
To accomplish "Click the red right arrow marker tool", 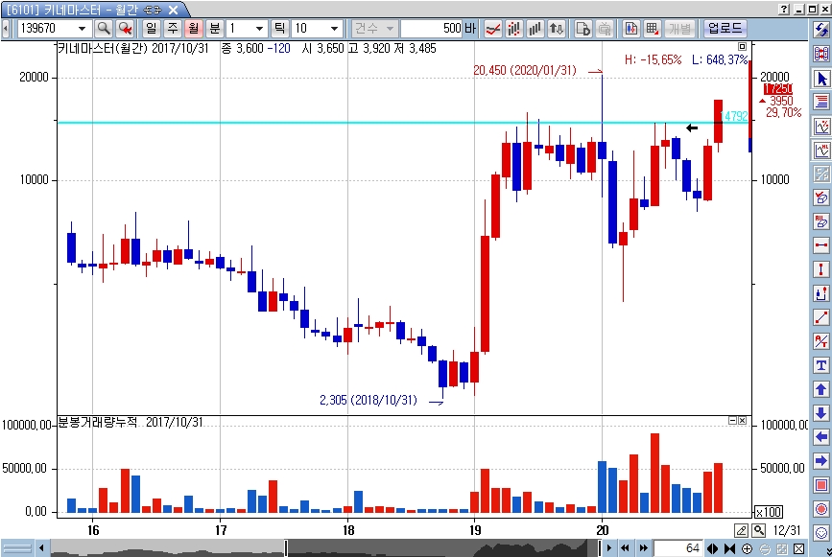I will click(x=821, y=461).
